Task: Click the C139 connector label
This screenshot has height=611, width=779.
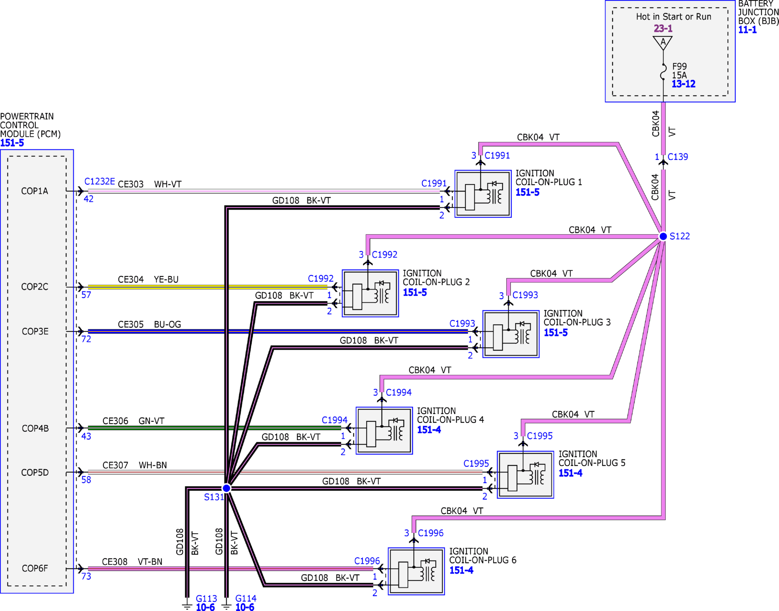Action: 678,157
